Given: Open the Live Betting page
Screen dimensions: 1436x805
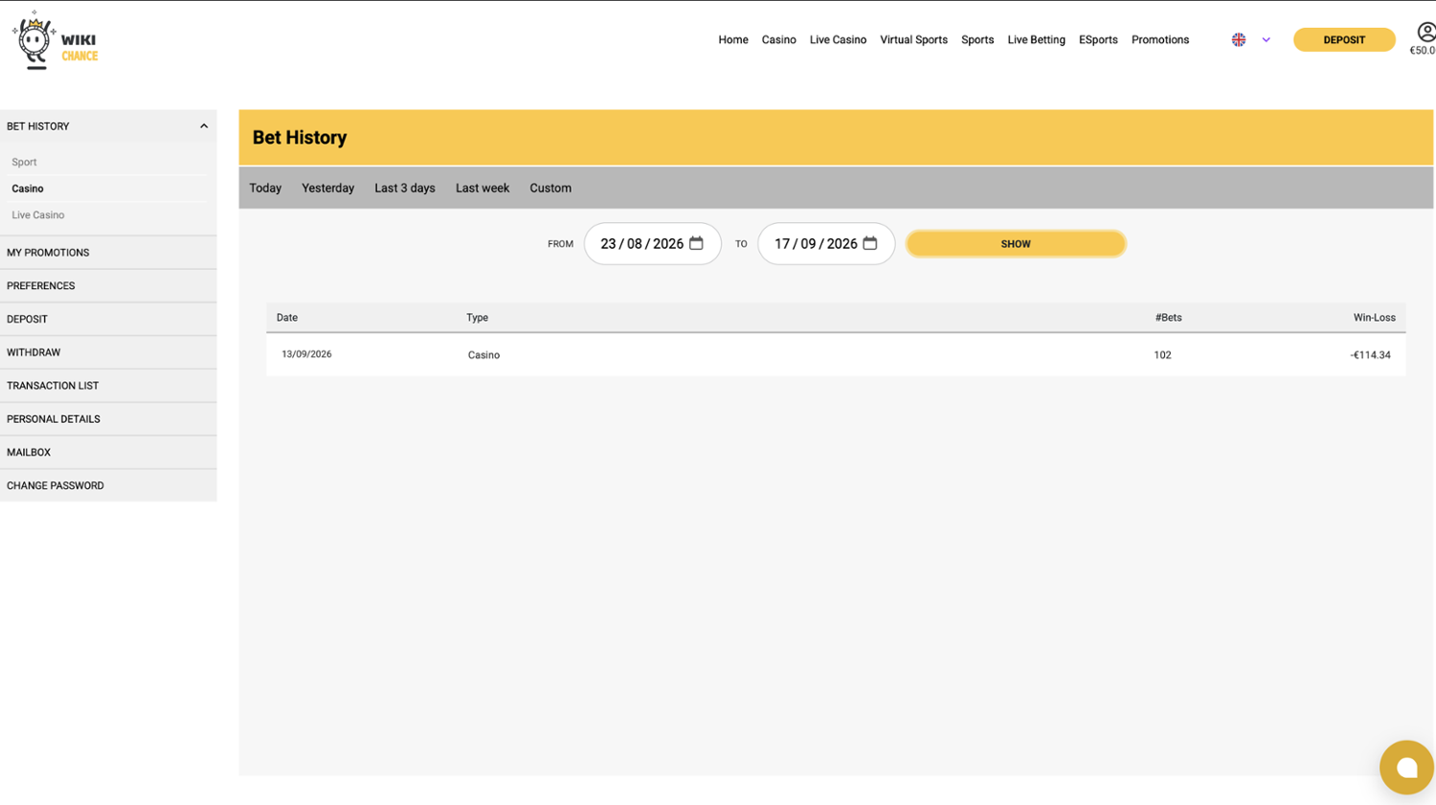Looking at the screenshot, I should click(1036, 40).
